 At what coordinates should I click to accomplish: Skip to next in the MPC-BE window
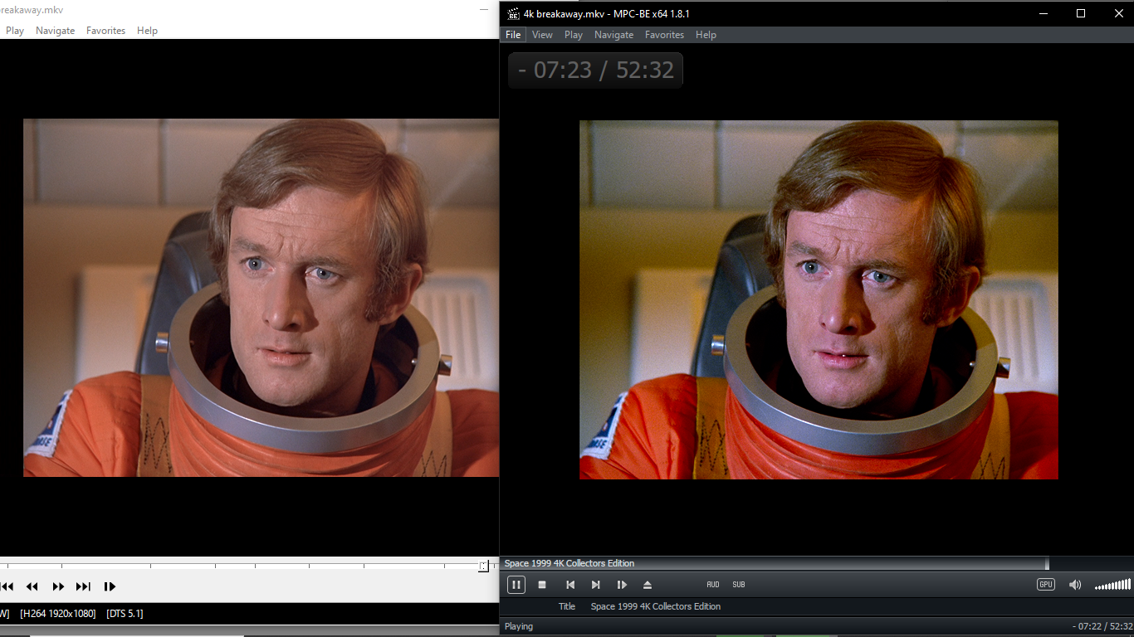(x=595, y=585)
